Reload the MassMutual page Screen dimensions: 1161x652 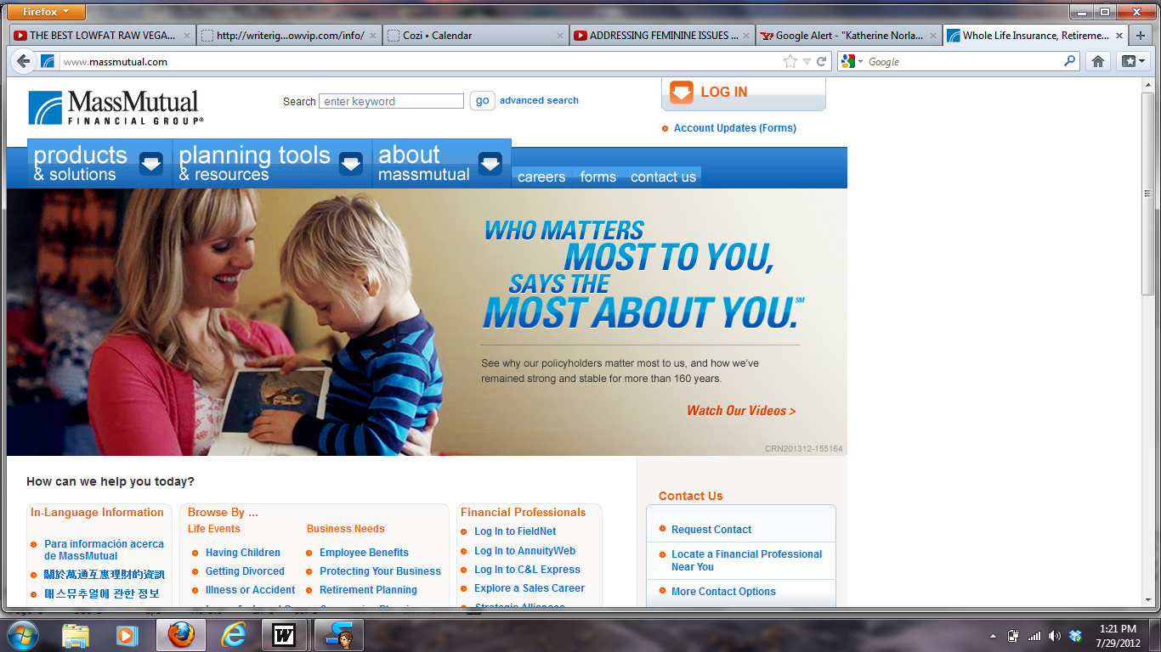(822, 61)
